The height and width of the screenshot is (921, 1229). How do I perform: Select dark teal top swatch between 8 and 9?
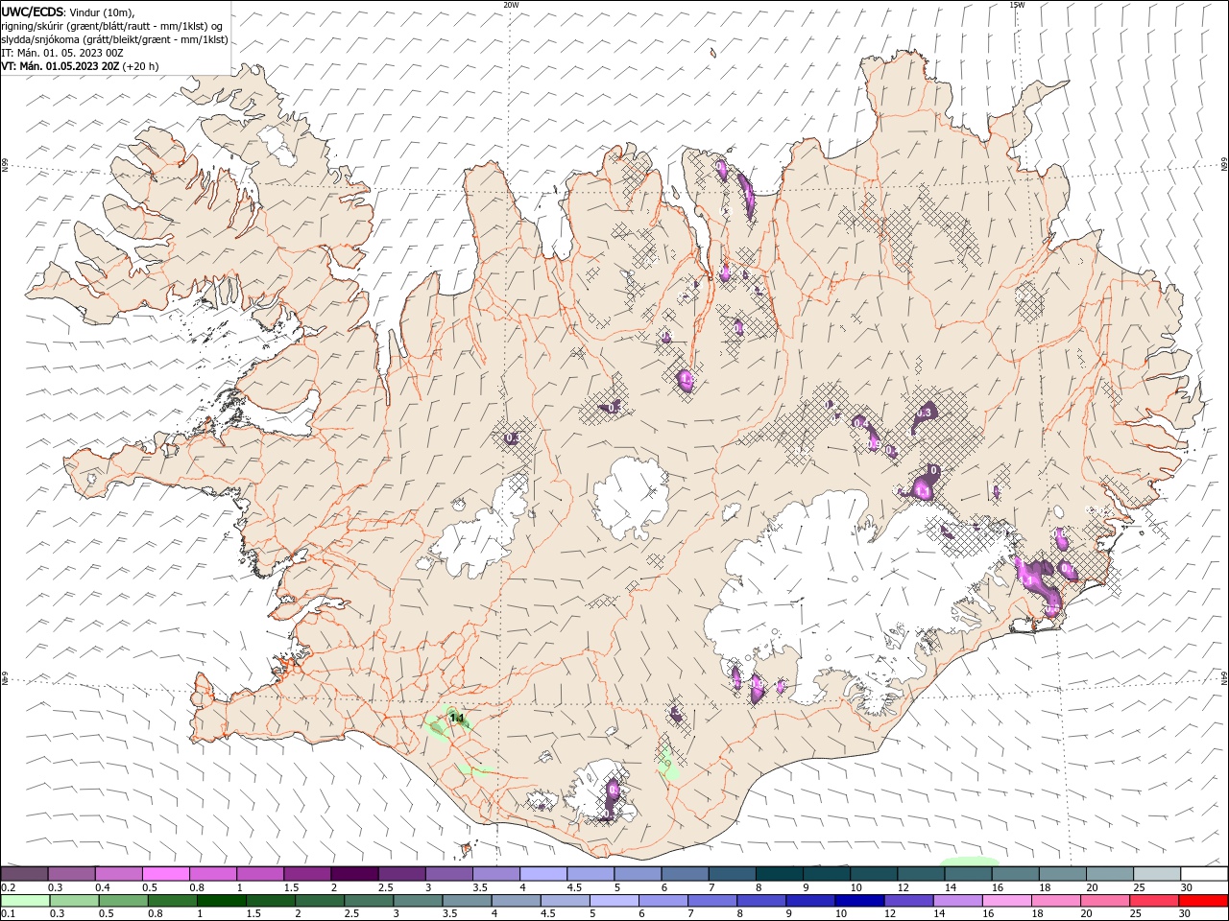[x=779, y=873]
